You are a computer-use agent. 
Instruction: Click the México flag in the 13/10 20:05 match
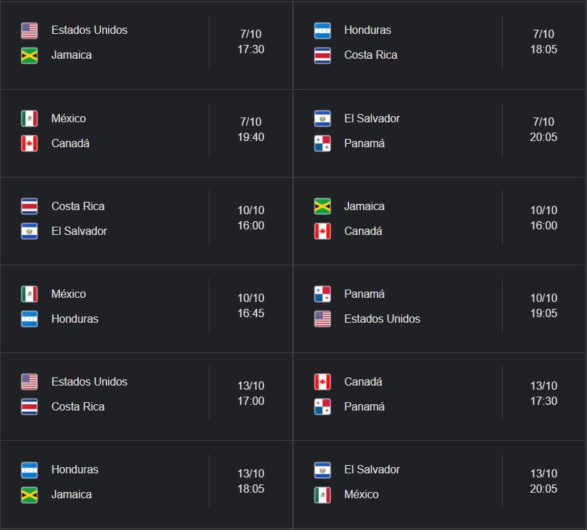pyautogui.click(x=322, y=495)
